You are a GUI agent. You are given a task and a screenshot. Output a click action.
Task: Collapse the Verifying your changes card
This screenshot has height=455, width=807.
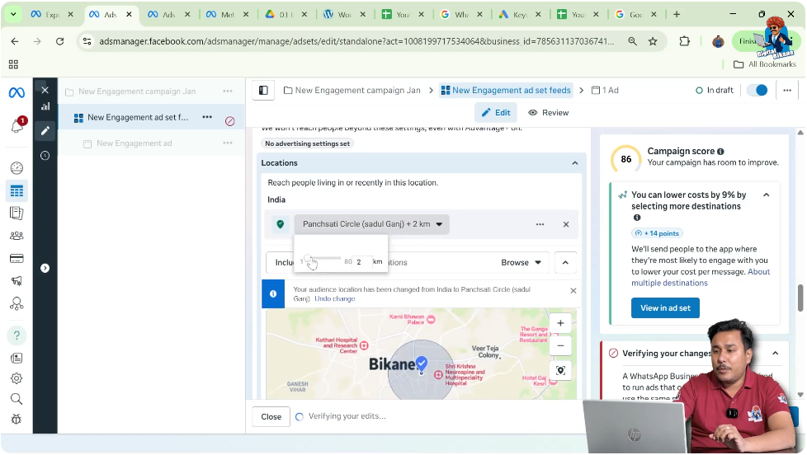tap(775, 354)
